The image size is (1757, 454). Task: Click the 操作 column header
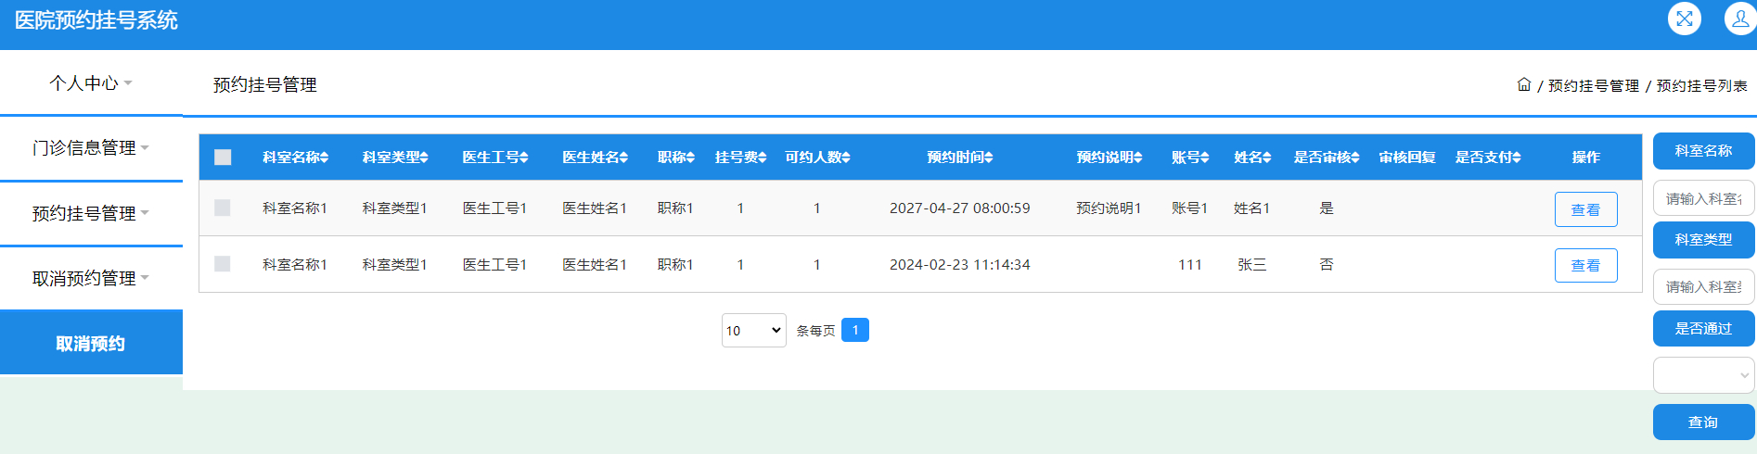tap(1585, 158)
